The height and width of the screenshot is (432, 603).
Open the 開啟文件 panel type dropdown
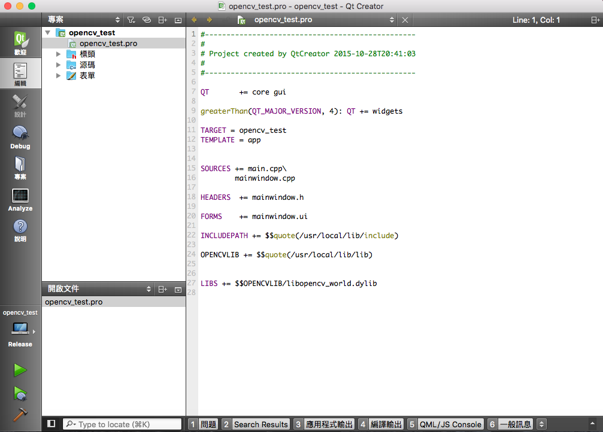coord(149,289)
